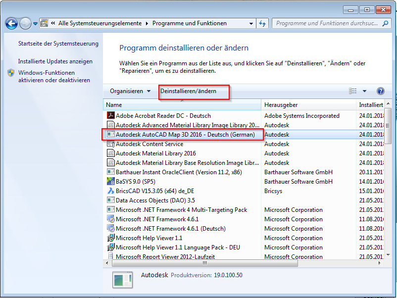Open the Organisieren dropdown menu
The image size is (397, 298).
[x=130, y=91]
